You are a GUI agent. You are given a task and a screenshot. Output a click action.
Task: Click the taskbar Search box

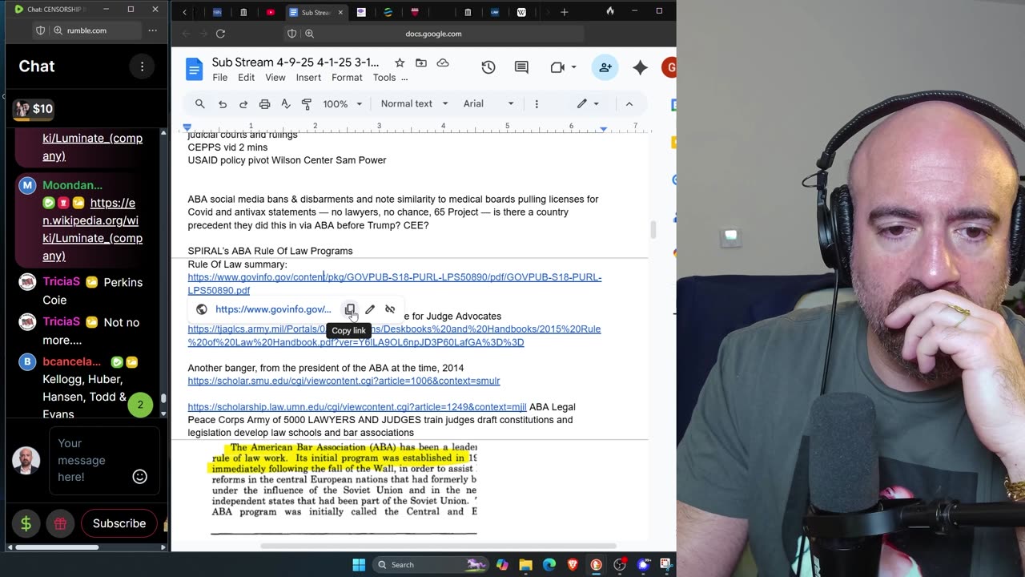(x=430, y=564)
